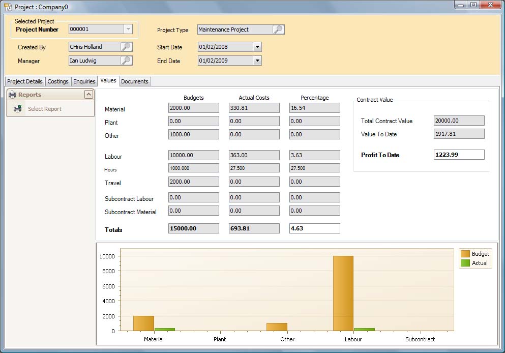Click the Labour budget bar in chart
The height and width of the screenshot is (353, 505).
click(343, 293)
